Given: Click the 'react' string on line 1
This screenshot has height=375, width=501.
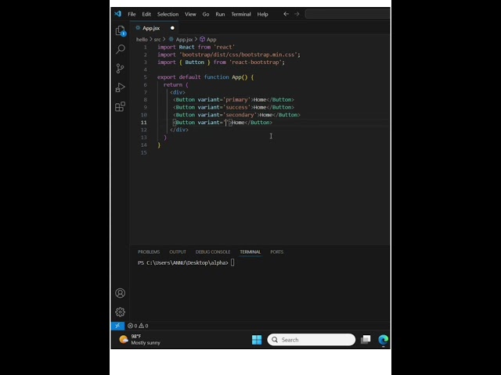Looking at the screenshot, I should (x=224, y=47).
